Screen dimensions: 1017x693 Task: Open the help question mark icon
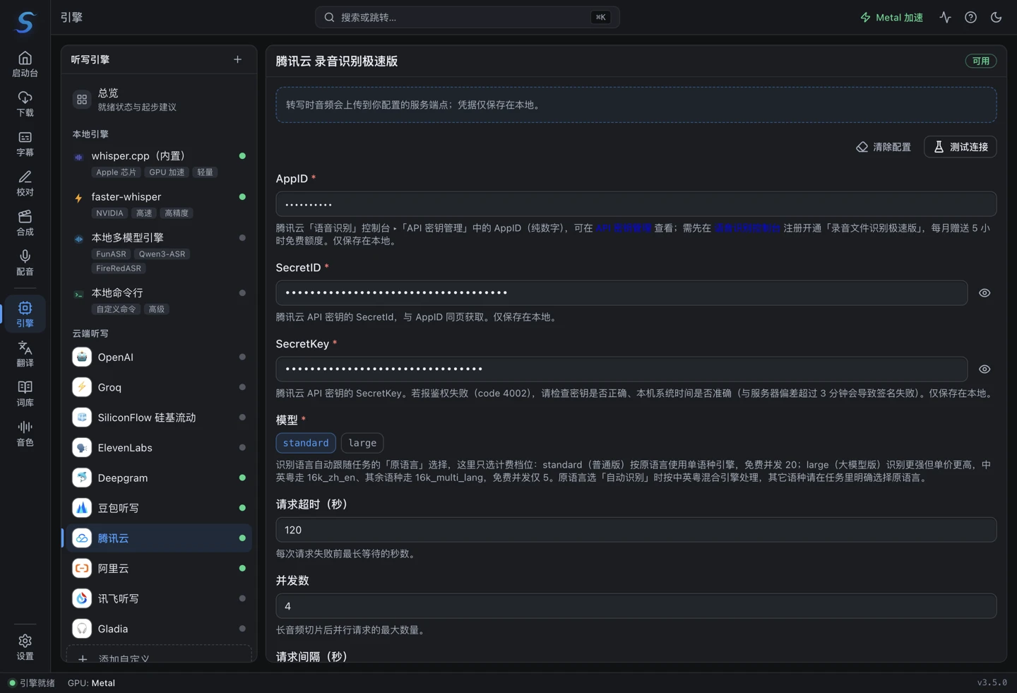click(x=970, y=18)
